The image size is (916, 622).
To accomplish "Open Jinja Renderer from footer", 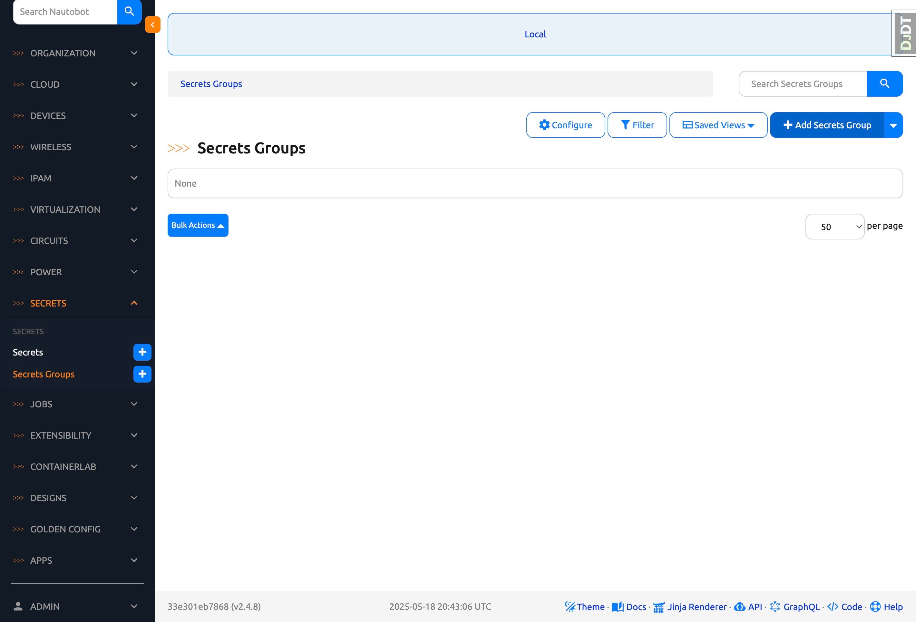I will [691, 607].
